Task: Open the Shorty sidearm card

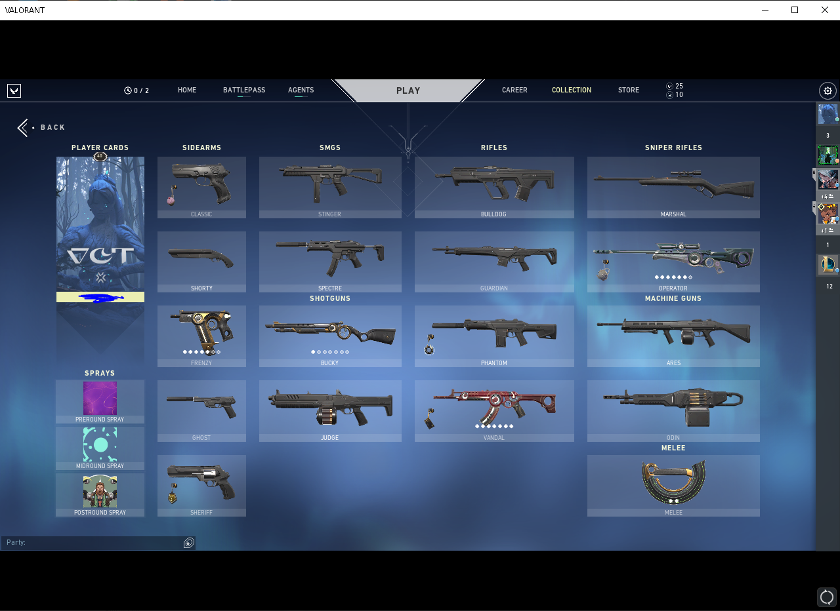Action: pos(201,262)
